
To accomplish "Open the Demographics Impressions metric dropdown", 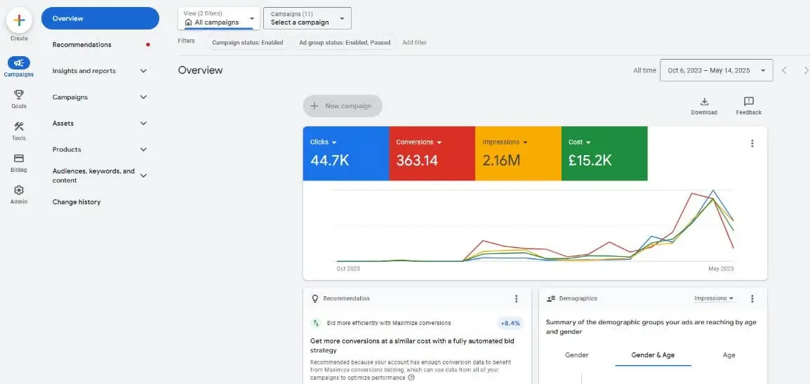I will pyautogui.click(x=714, y=298).
